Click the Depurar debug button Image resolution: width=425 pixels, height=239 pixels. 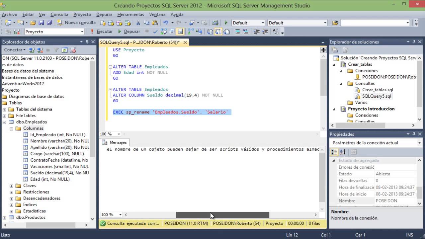pyautogui.click(x=129, y=32)
